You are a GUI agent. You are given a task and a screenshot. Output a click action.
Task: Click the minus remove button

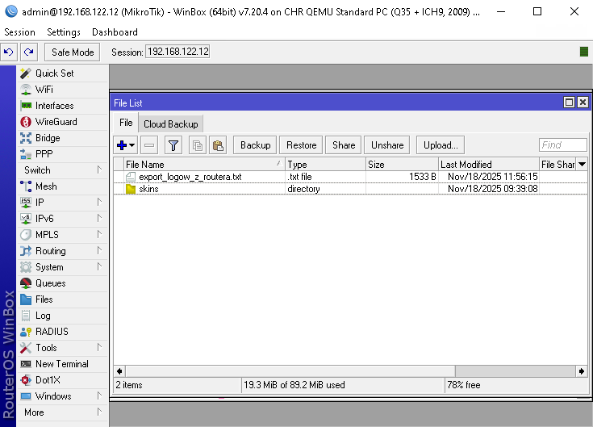[149, 145]
